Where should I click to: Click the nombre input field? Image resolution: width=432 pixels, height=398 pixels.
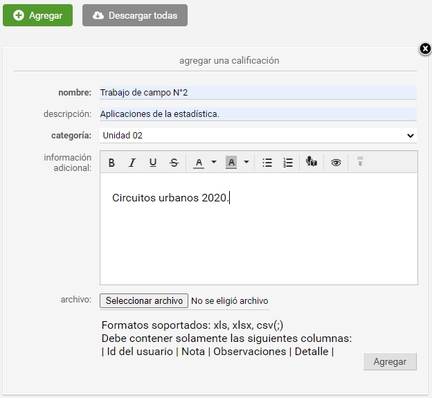[x=258, y=93]
